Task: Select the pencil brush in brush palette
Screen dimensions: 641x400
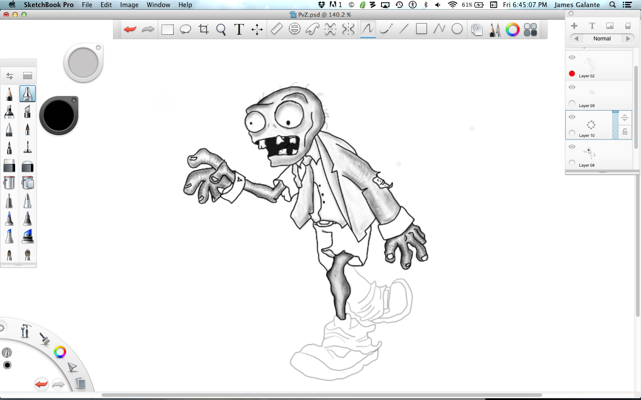Action: (9, 94)
